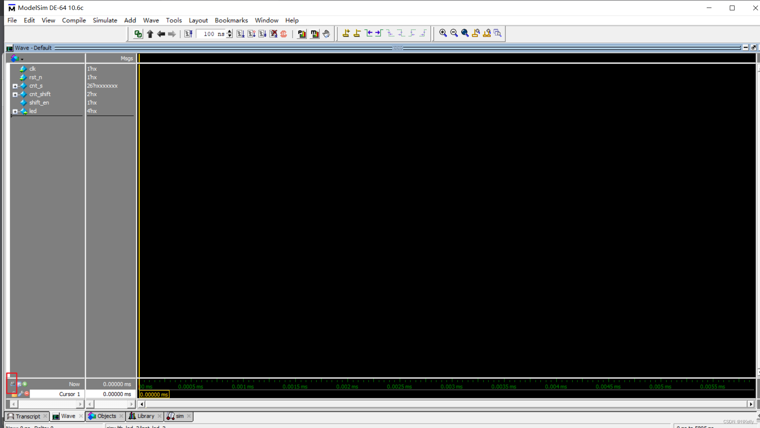Click the Find Next Transition icon

click(379, 33)
